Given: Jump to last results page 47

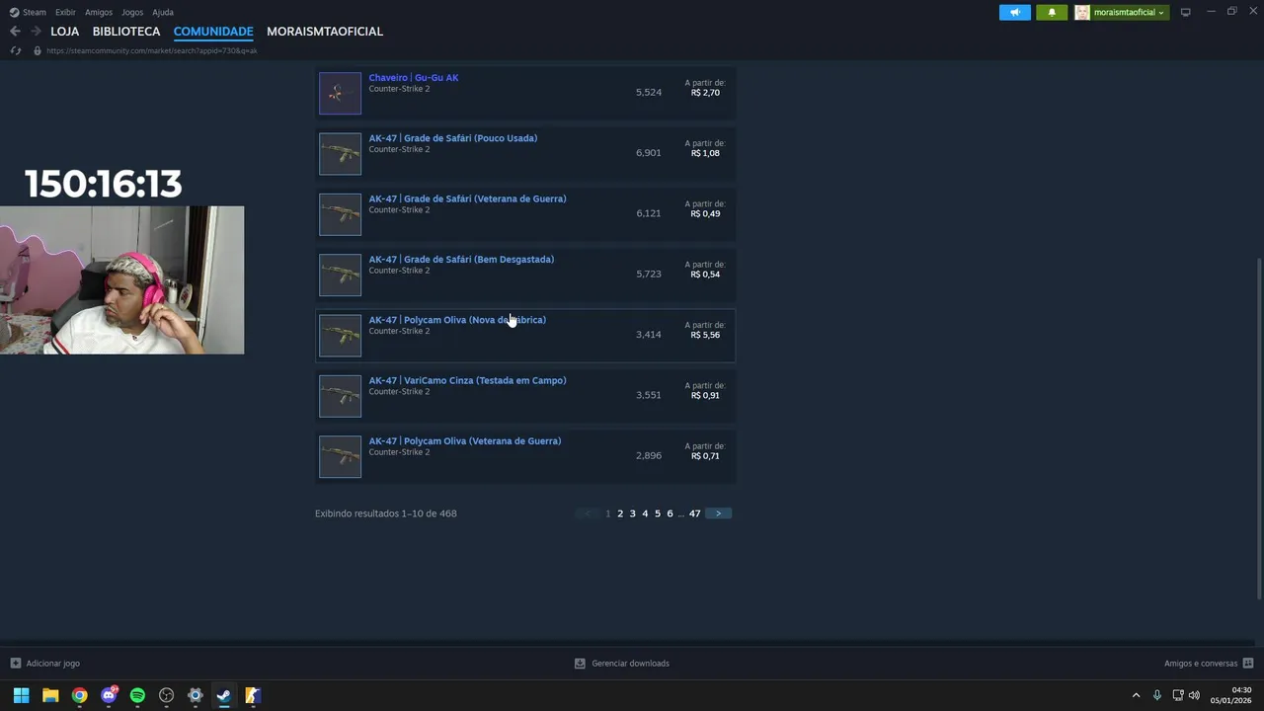Looking at the screenshot, I should (695, 513).
